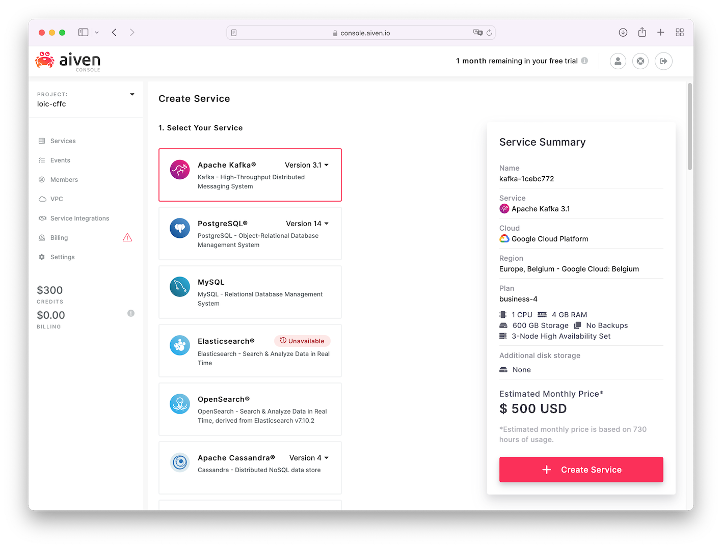Click the business-4 plan text
The image size is (722, 548).
518,299
